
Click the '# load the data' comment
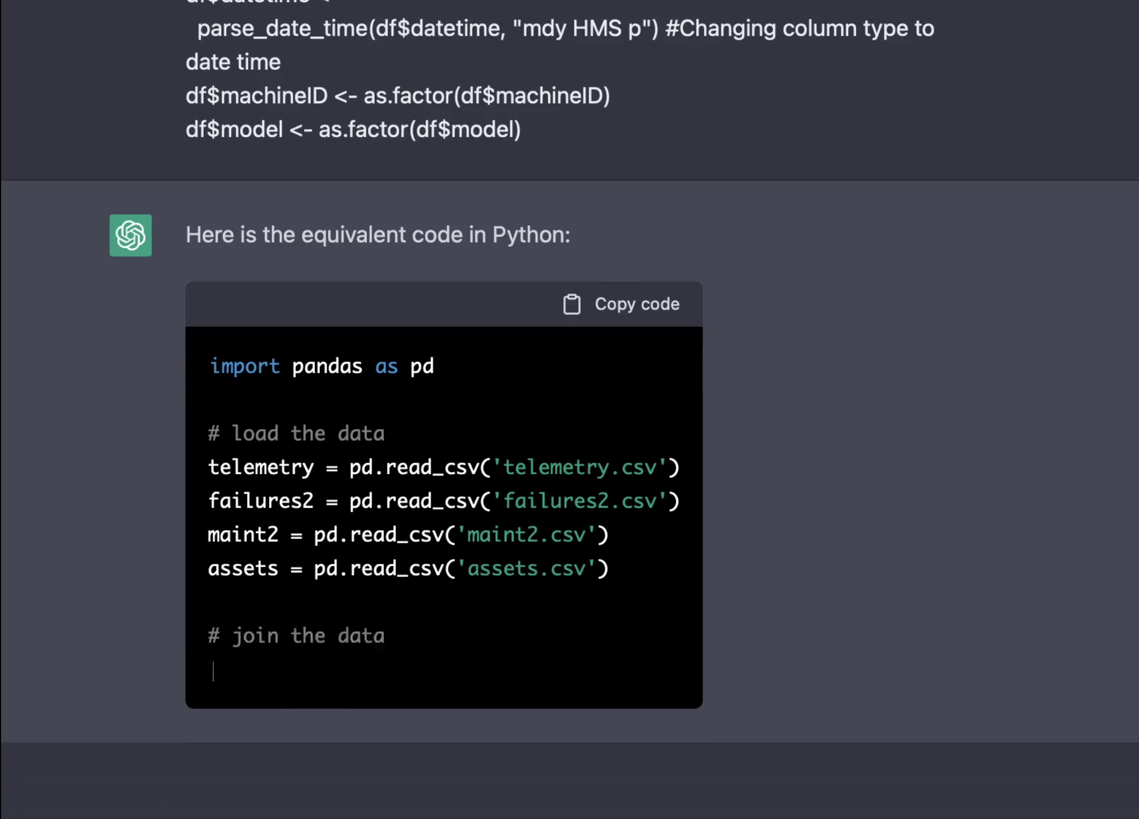pyautogui.click(x=296, y=433)
